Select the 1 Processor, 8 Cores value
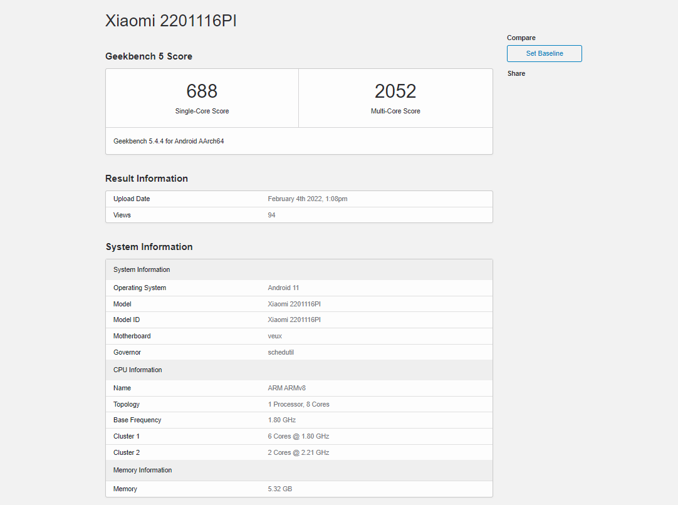The width and height of the screenshot is (678, 505). 298,404
